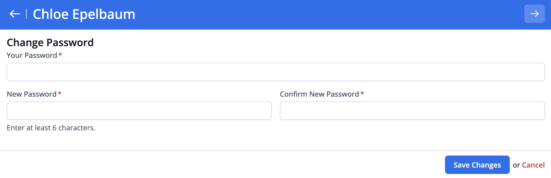
Task: Cancel the password change
Action: [x=533, y=165]
